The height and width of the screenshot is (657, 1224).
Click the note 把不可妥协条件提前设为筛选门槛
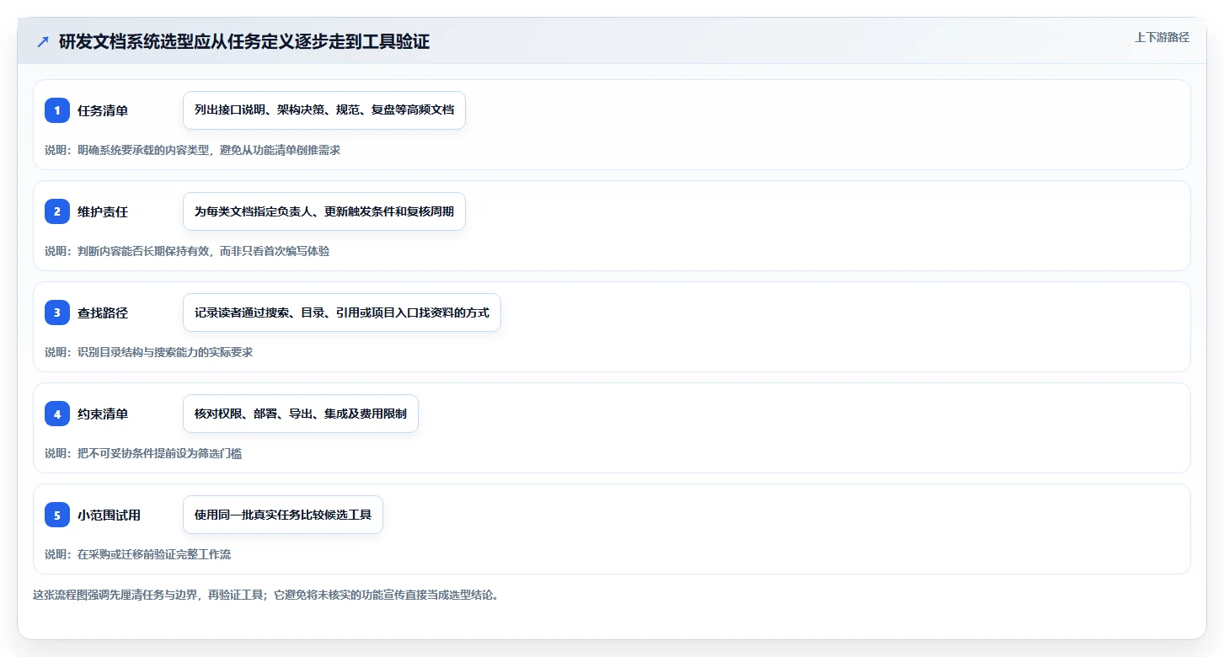click(143, 453)
